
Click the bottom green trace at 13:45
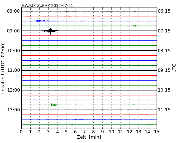[89, 125]
